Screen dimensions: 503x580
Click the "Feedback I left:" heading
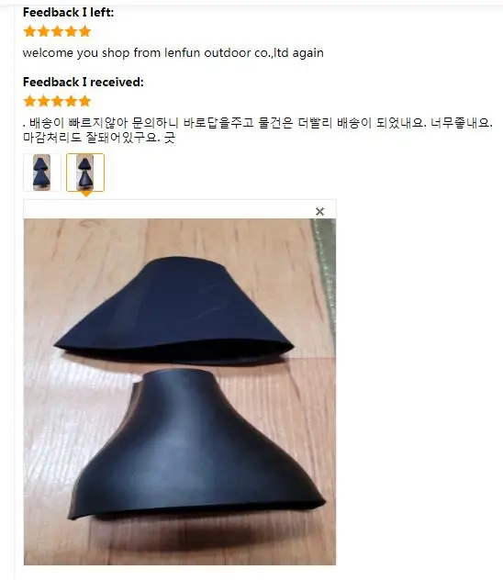coord(69,12)
